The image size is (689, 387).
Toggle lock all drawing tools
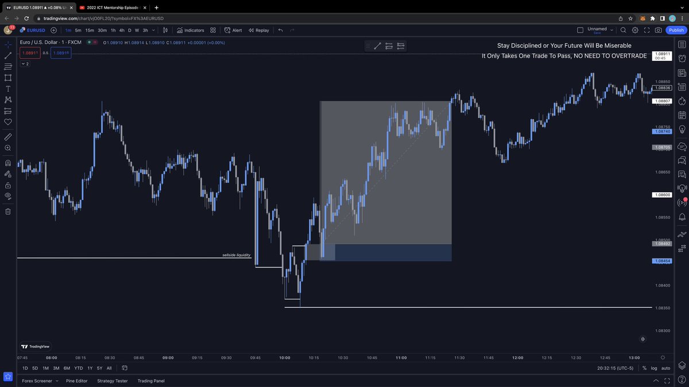[x=8, y=185]
